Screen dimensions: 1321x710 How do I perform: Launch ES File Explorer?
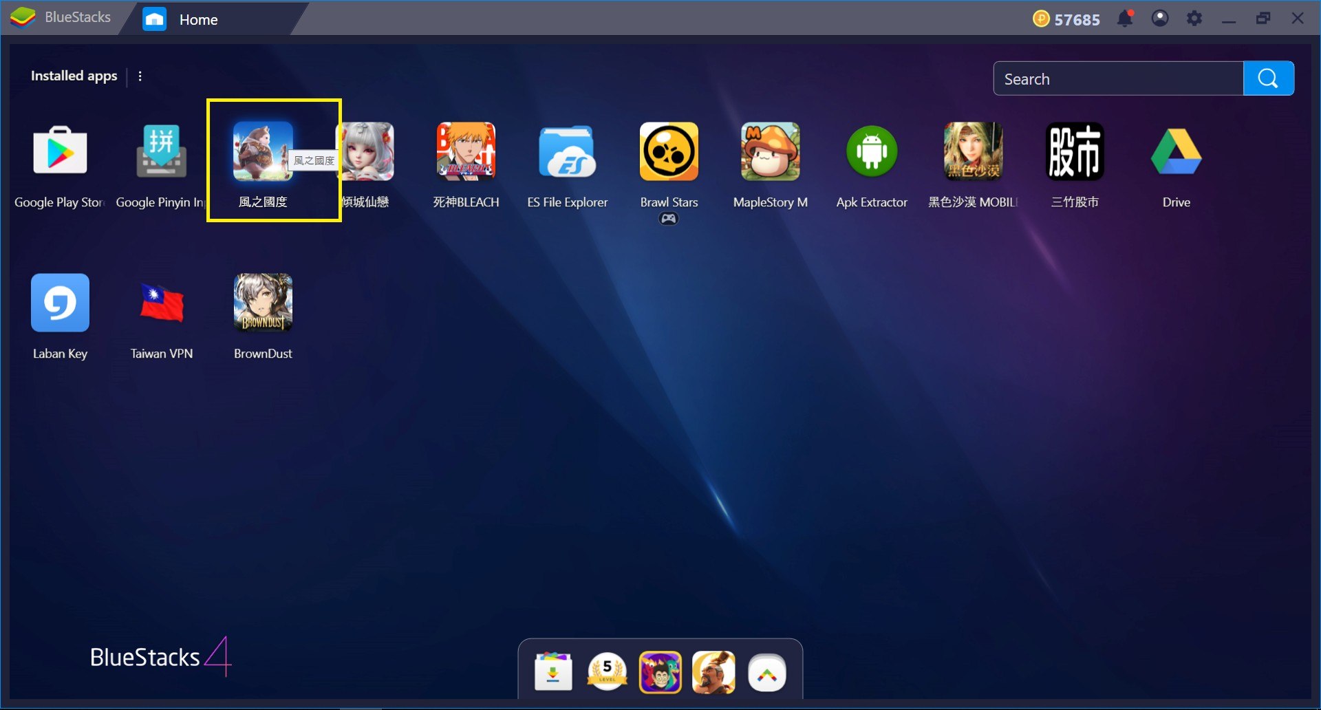click(568, 151)
